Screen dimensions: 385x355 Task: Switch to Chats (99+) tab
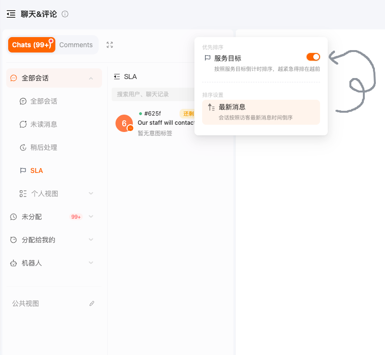coord(32,45)
